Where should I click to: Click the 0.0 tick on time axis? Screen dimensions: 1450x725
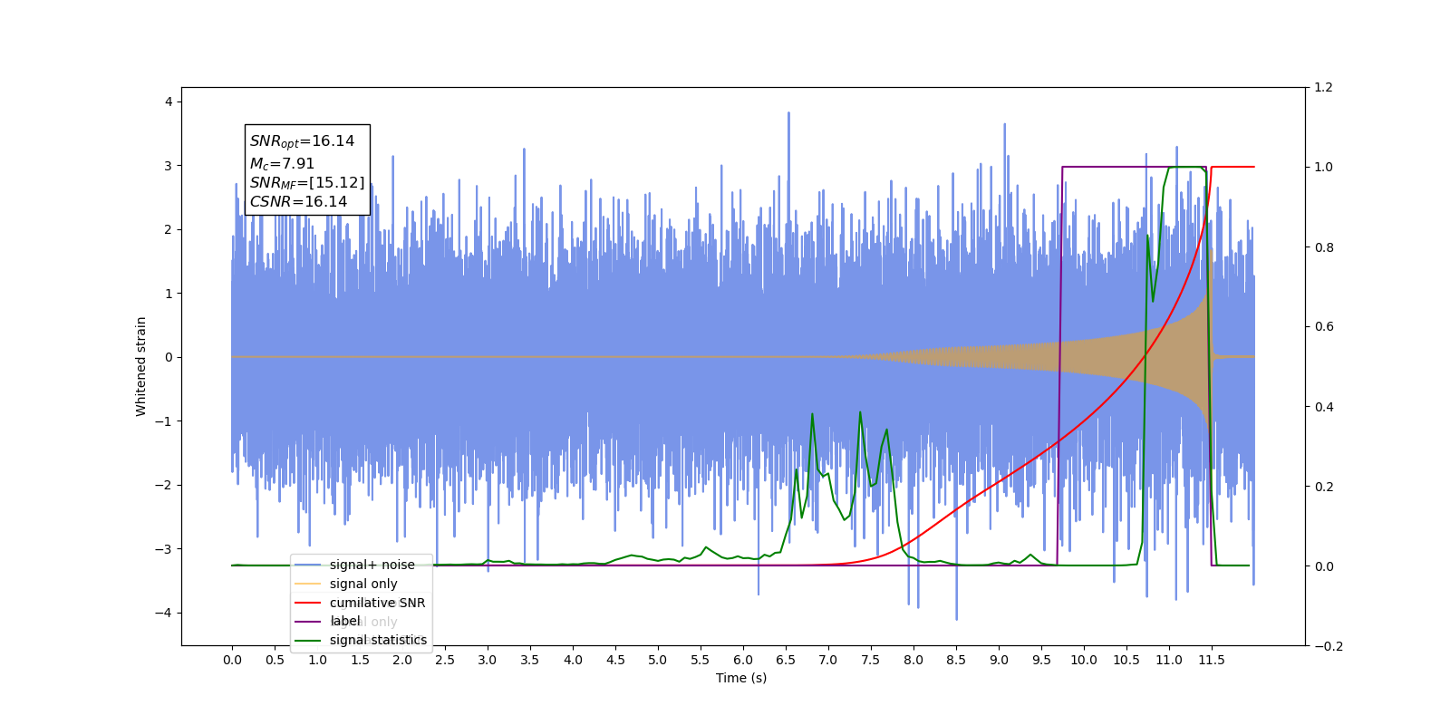click(232, 660)
